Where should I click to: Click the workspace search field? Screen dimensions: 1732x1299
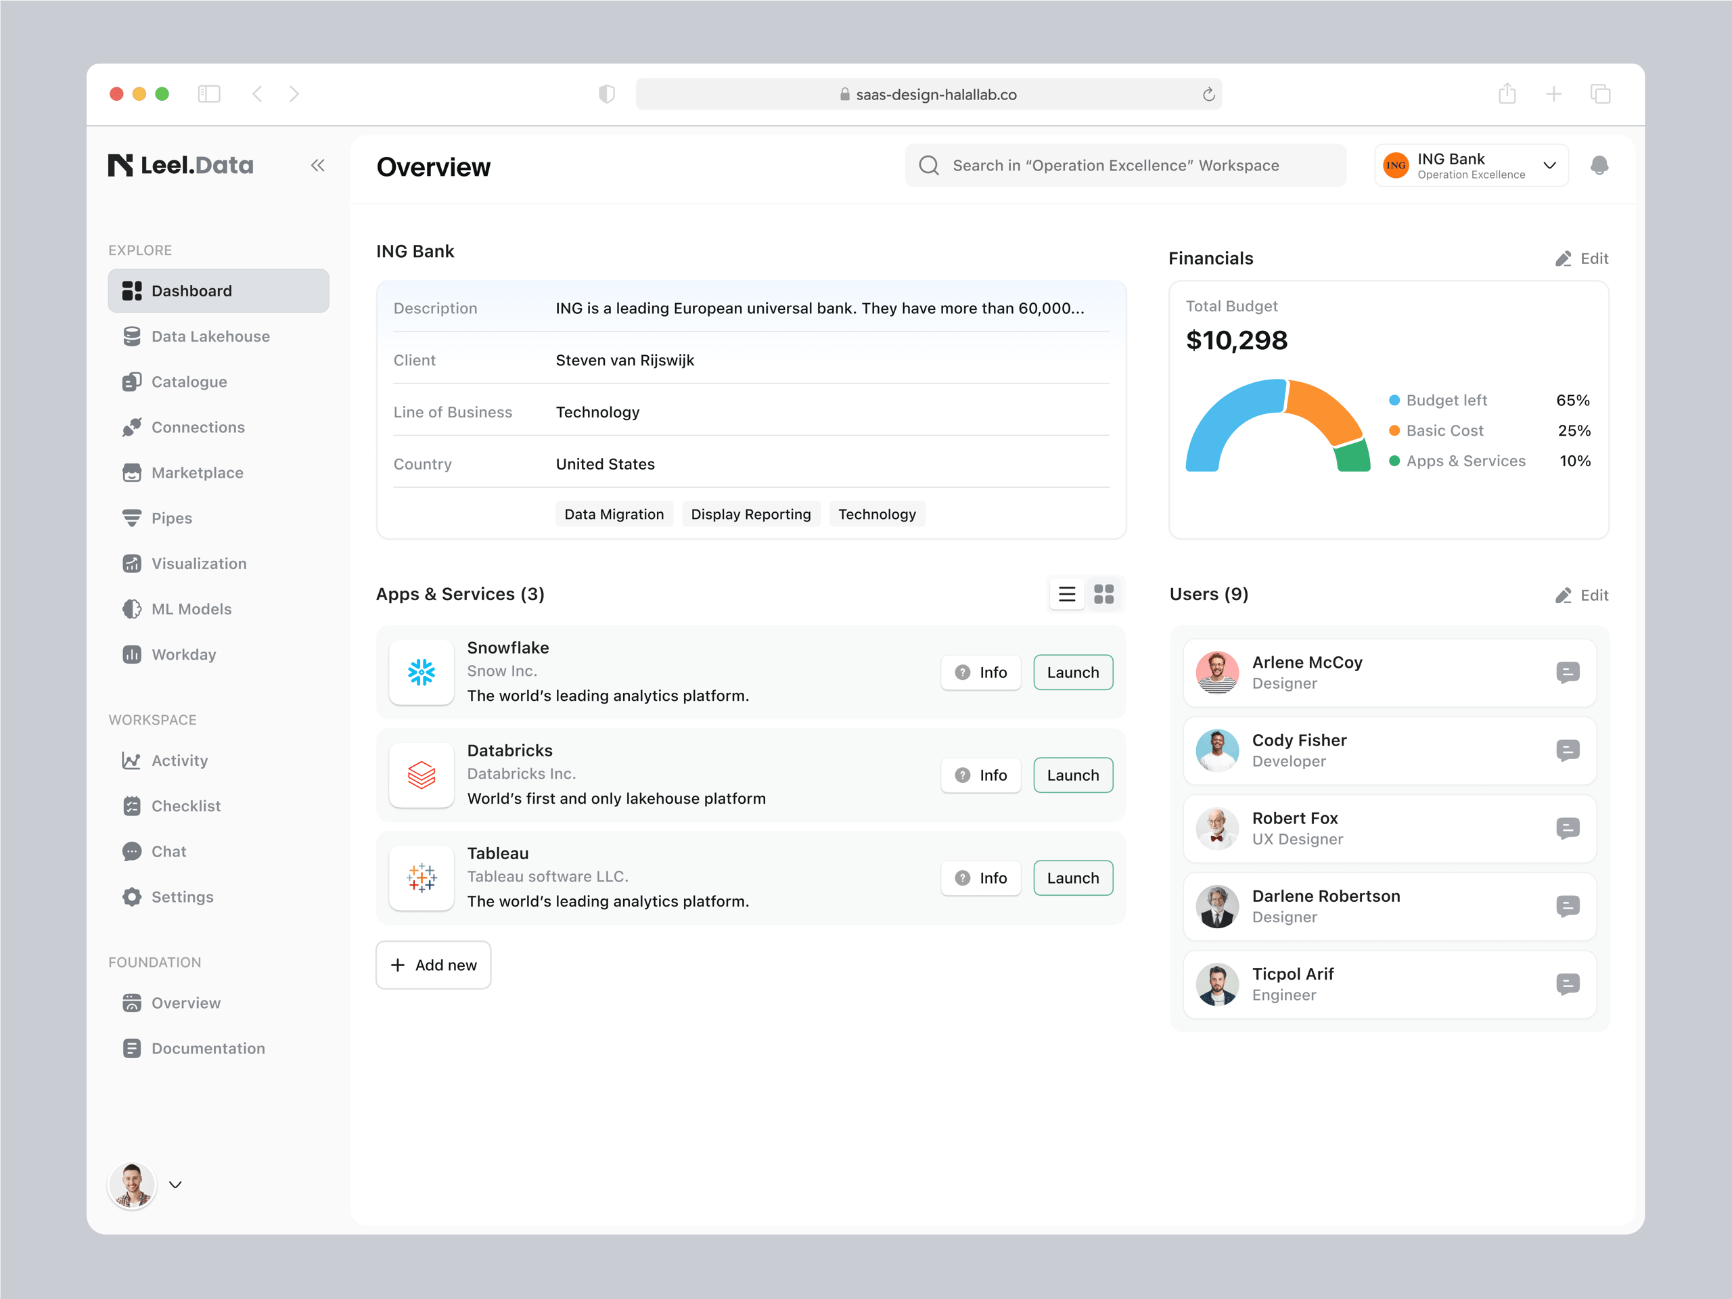(x=1125, y=165)
